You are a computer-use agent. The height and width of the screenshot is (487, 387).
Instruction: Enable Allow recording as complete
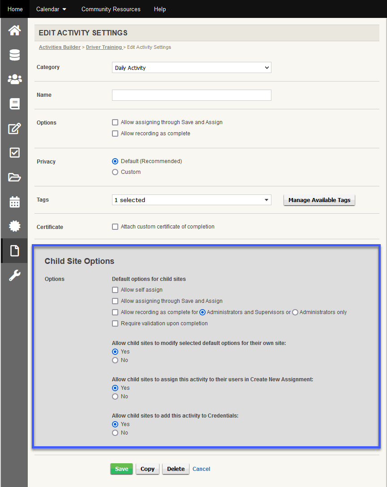coord(115,133)
